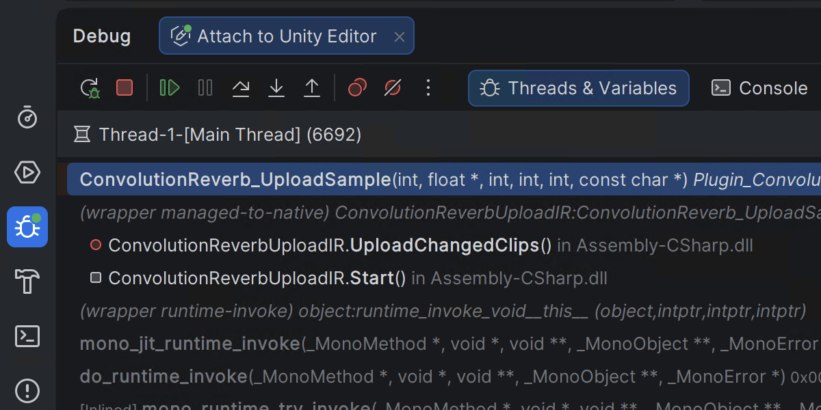Viewport: 821px width, 410px height.
Task: View breakpoints list
Action: tap(357, 88)
